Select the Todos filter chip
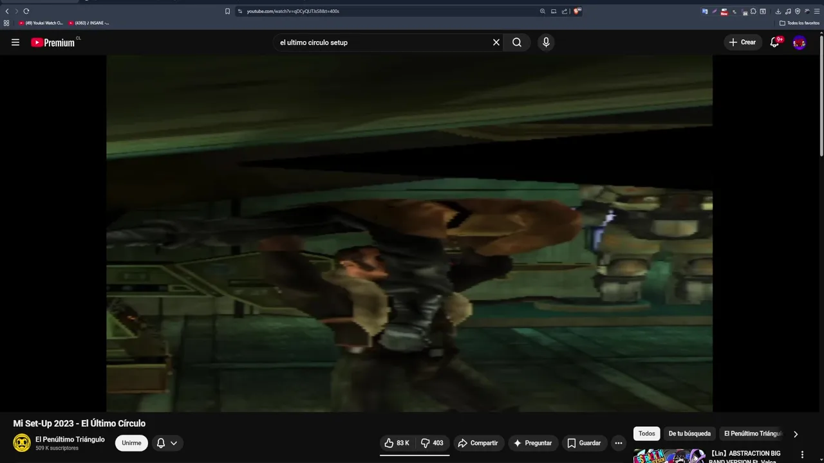824x463 pixels. coord(647,433)
